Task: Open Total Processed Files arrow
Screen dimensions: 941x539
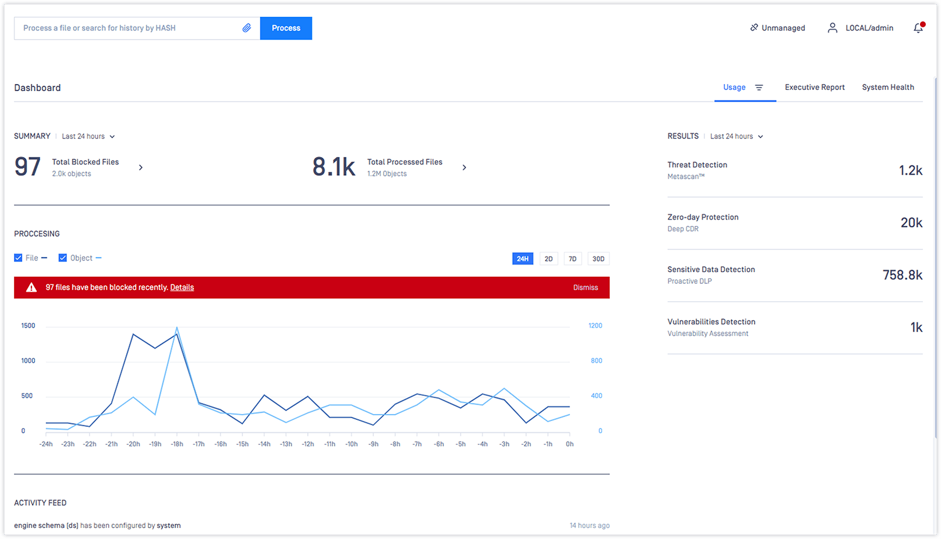Action: point(464,168)
